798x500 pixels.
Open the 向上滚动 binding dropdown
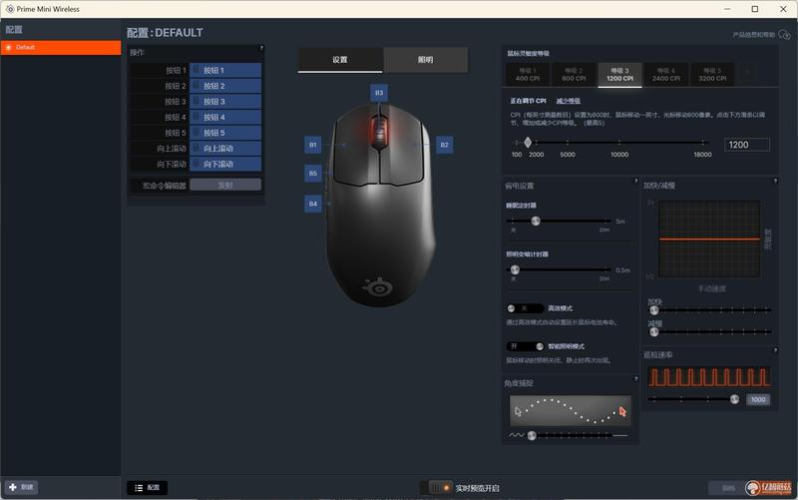click(x=225, y=148)
